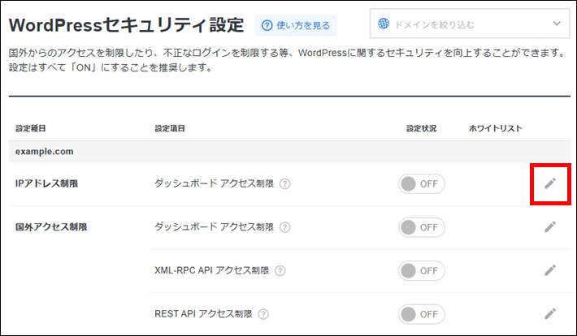Open help icon beside REST API アクセス制限
Image resolution: width=577 pixels, height=336 pixels.
click(x=263, y=314)
